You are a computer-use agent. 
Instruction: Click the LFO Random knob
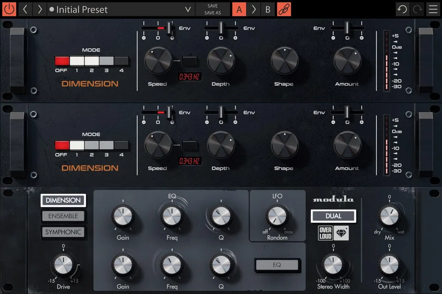[x=277, y=216]
